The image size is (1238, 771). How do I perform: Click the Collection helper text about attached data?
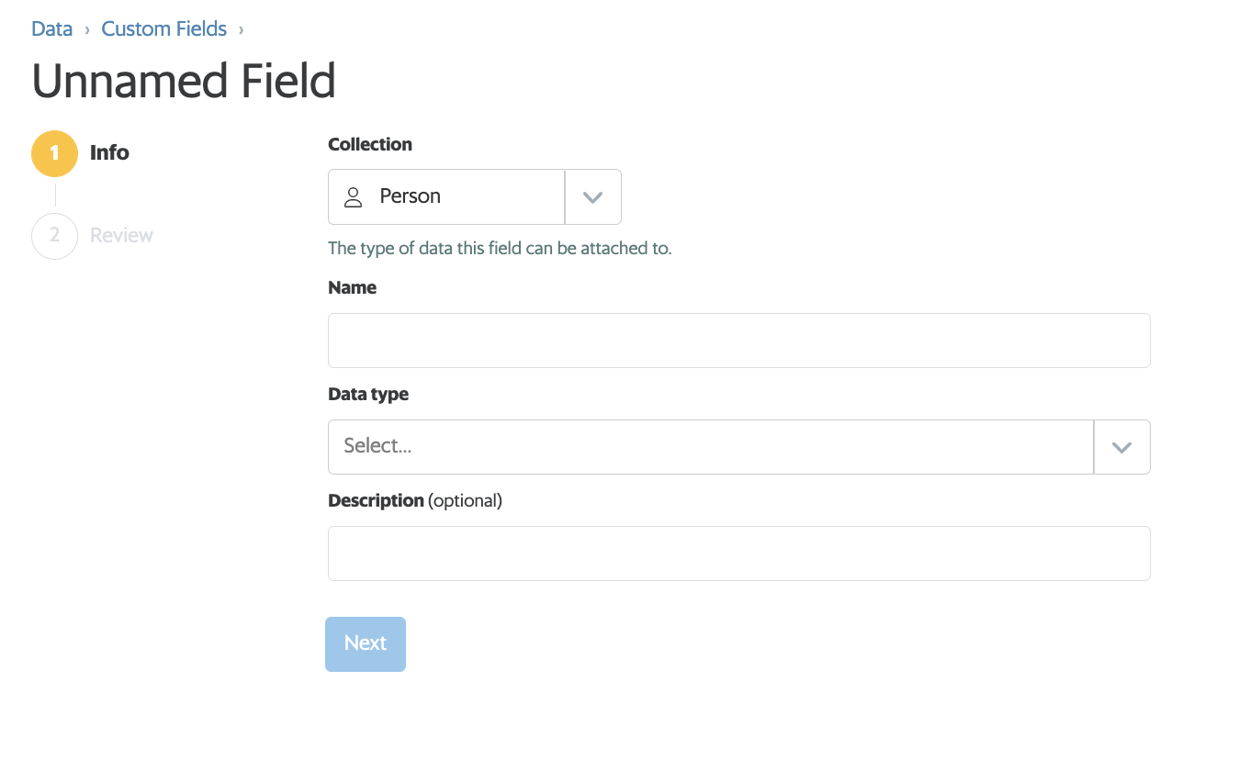[500, 248]
